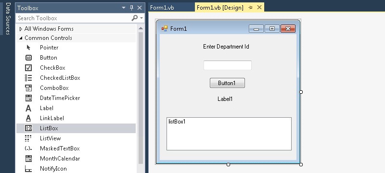Click the Form1 maximize button

tap(272, 29)
